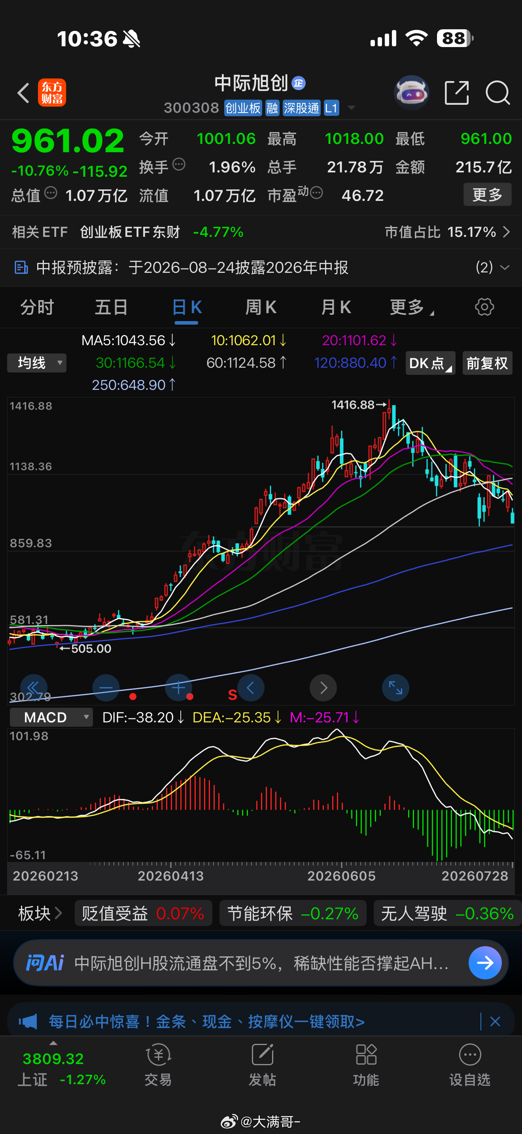Open daily prize promotion link
The width and height of the screenshot is (522, 1134).
pyautogui.click(x=206, y=1021)
